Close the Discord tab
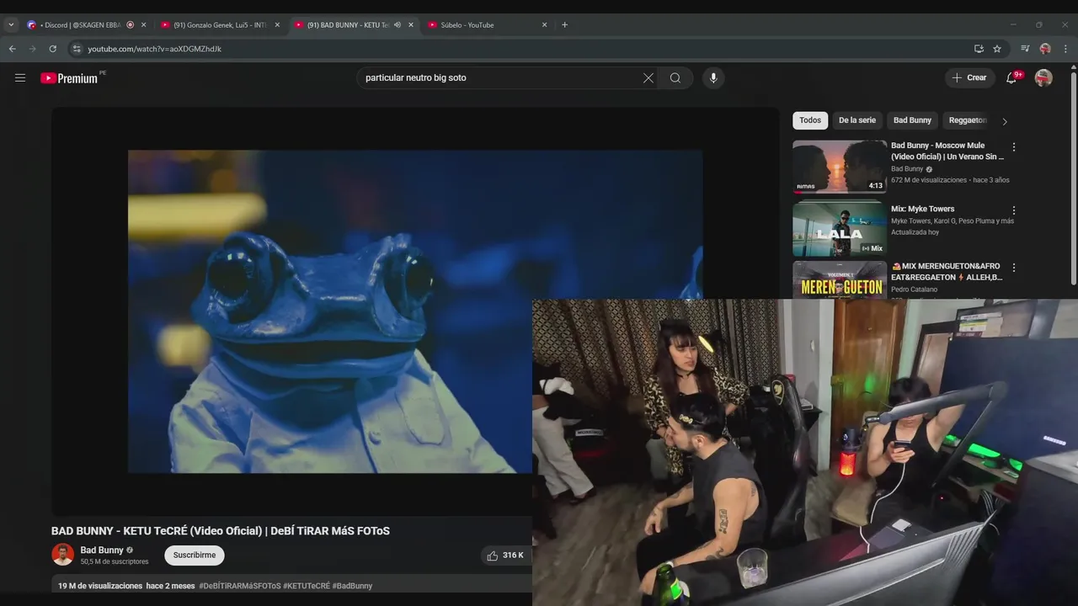 143,24
